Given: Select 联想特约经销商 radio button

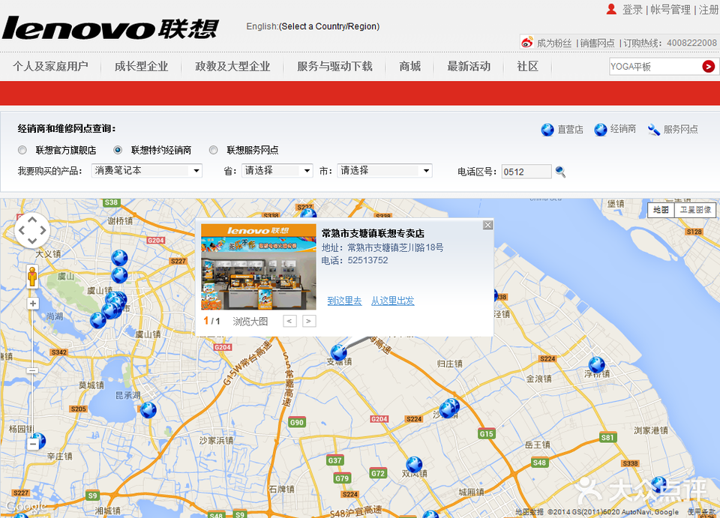Looking at the screenshot, I should (118, 150).
